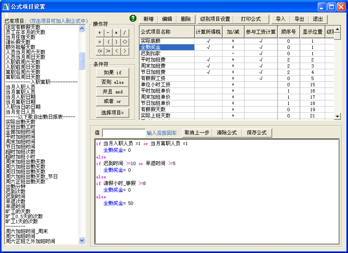The width and height of the screenshot is (348, 253).
Task: Click the 顺序号 column header
Action: (x=288, y=32)
